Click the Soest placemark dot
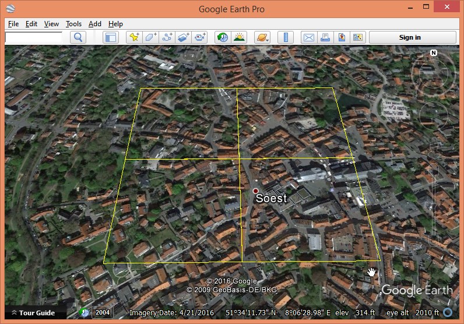This screenshot has height=324, width=464. pos(255,191)
